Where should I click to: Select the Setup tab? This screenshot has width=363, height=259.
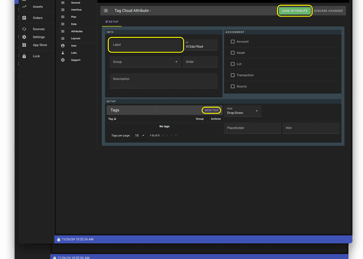pos(112,22)
